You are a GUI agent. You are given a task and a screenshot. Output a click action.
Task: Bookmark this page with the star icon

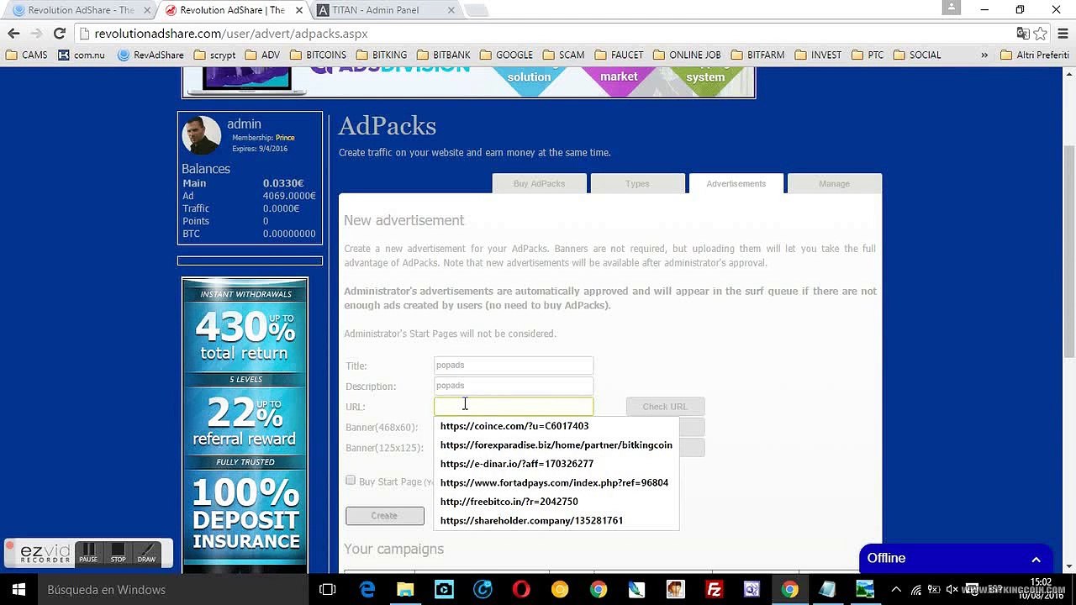1041,34
